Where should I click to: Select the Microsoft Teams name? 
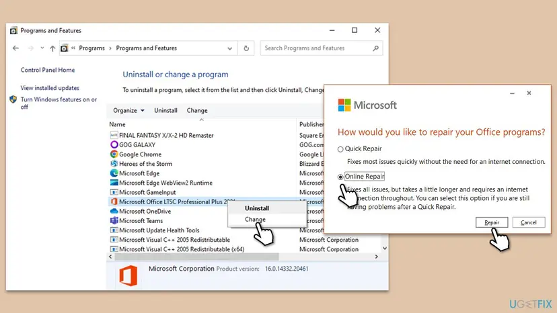141,221
